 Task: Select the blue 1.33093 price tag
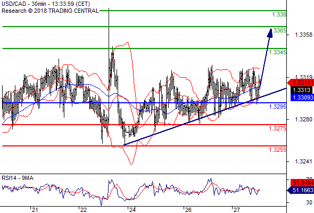302,97
